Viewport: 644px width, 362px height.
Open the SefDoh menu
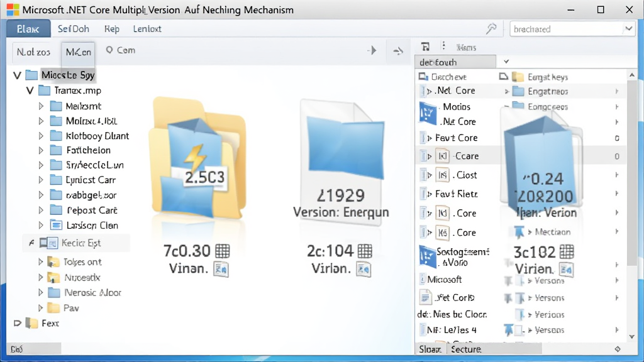tap(74, 29)
